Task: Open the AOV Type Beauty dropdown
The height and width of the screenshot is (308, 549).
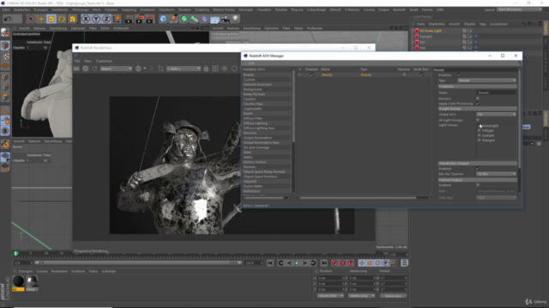Action: 486,80
